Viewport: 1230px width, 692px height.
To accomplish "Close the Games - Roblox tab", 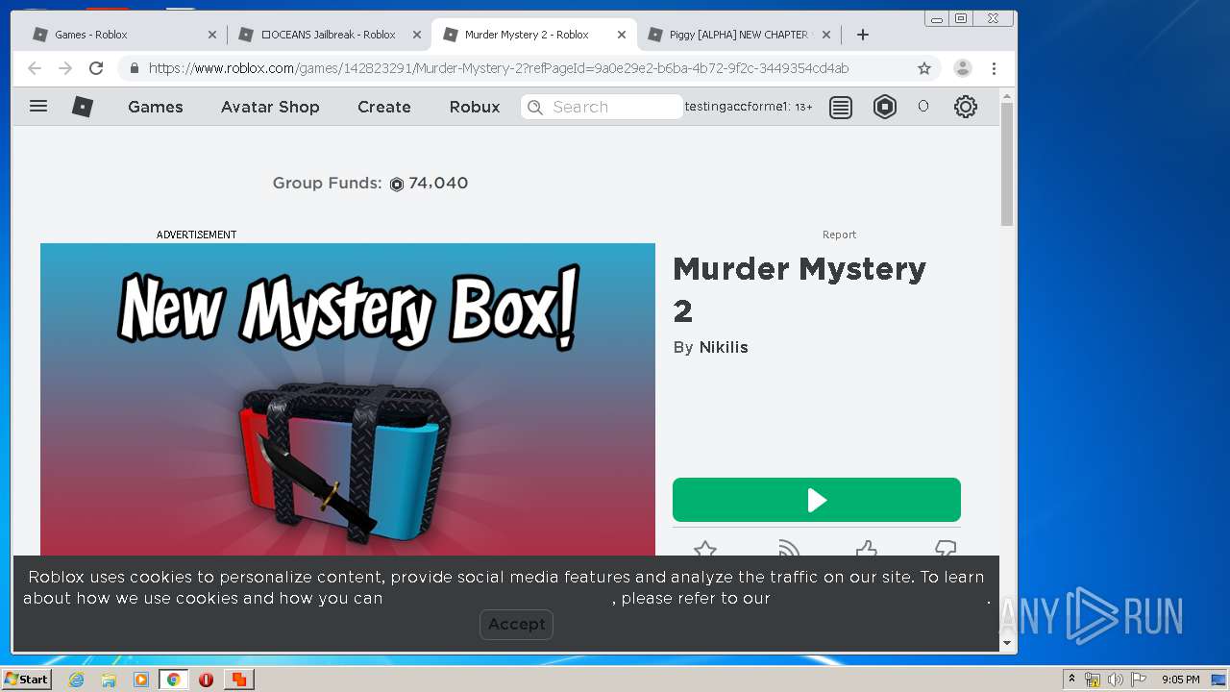I will coord(212,35).
